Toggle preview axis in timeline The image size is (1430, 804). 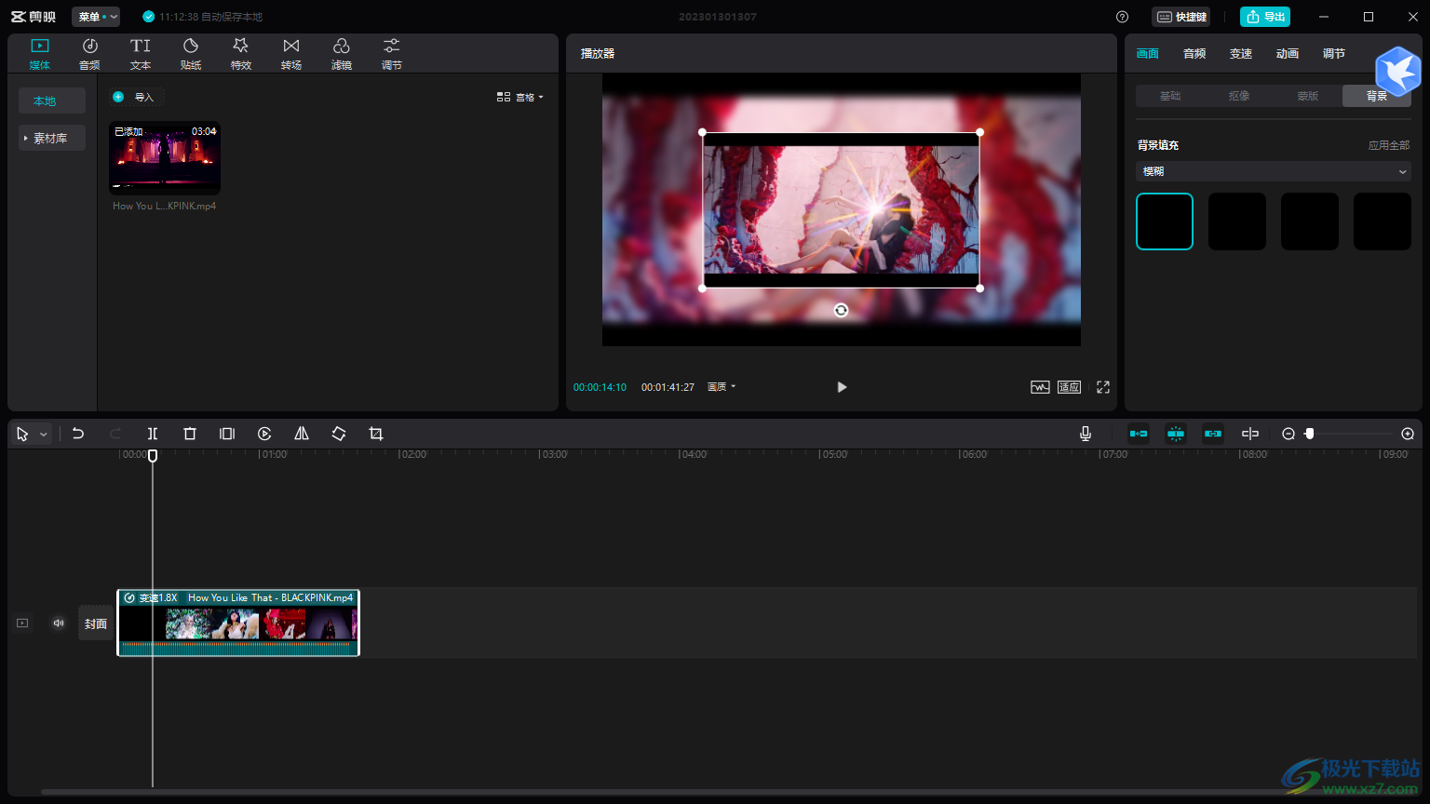(1250, 434)
